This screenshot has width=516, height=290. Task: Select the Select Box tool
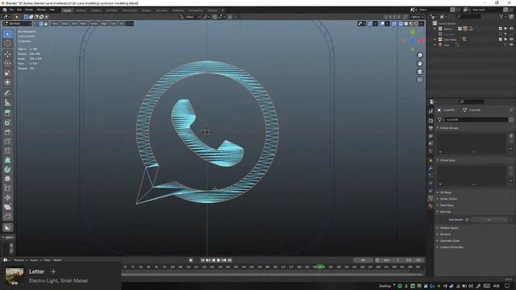tap(7, 34)
